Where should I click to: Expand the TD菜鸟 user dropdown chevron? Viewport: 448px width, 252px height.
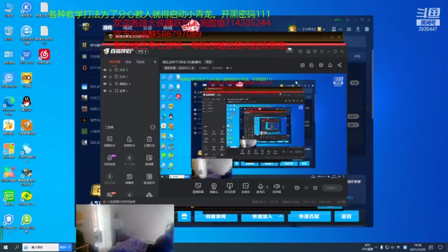pyautogui.click(x=324, y=29)
